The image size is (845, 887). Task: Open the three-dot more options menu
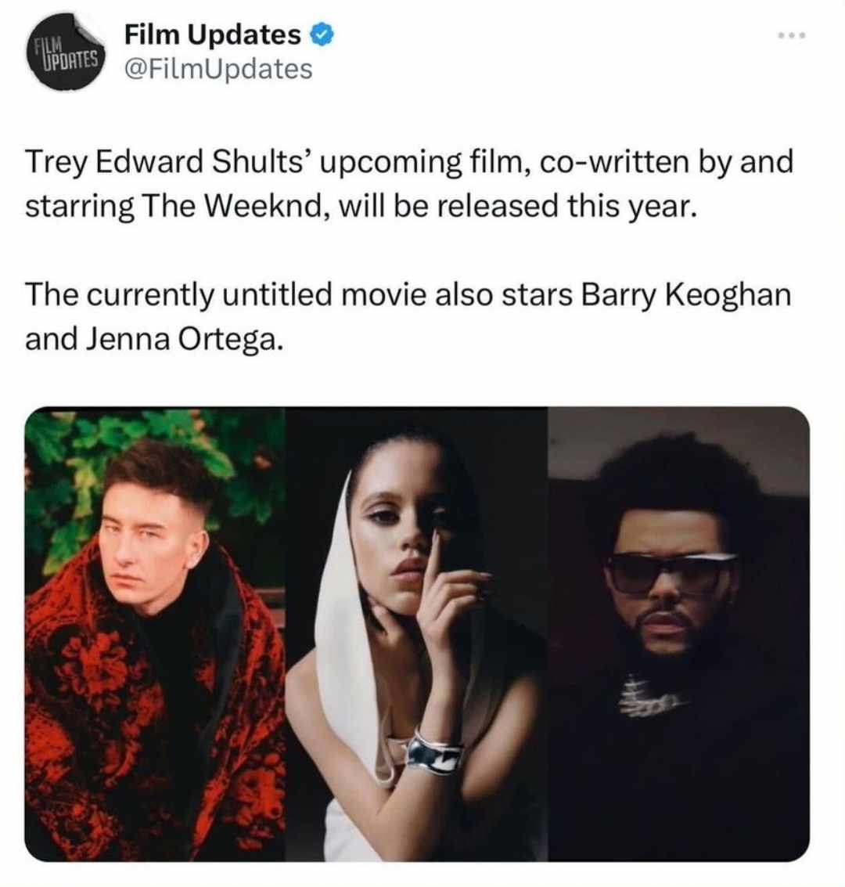791,36
